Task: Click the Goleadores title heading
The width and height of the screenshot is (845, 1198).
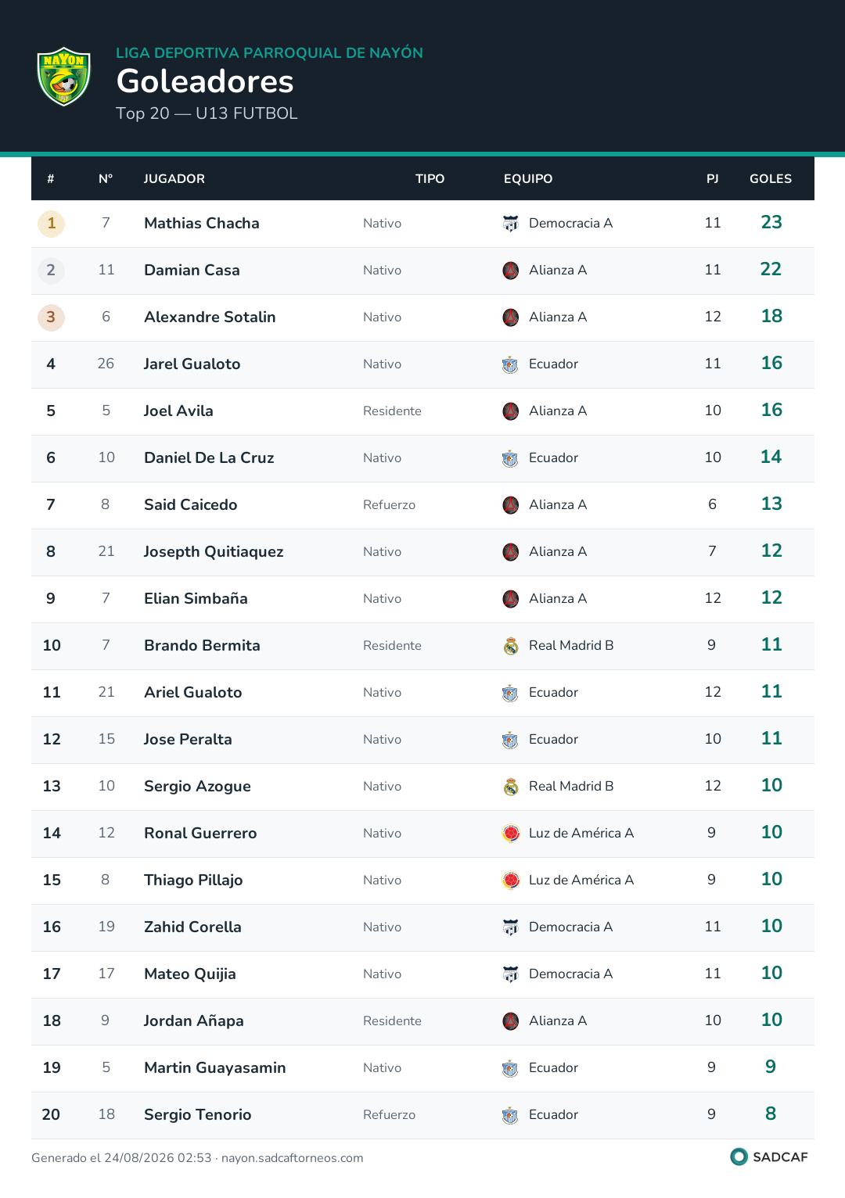Action: point(205,81)
